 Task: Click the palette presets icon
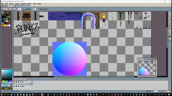pos(8,9)
